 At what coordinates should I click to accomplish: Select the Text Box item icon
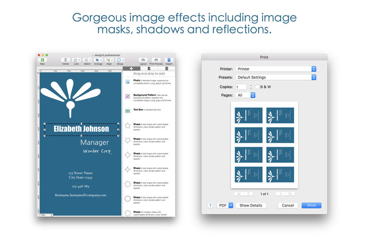click(x=127, y=111)
